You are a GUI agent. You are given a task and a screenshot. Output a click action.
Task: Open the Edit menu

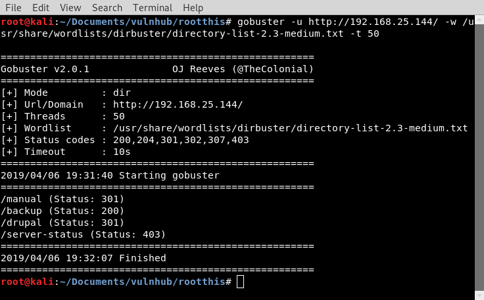pyautogui.click(x=41, y=8)
